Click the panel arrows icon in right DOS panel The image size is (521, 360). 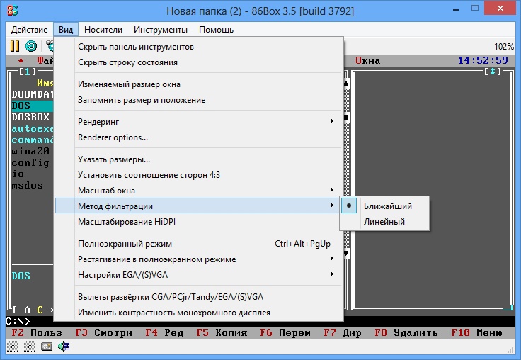pos(493,71)
